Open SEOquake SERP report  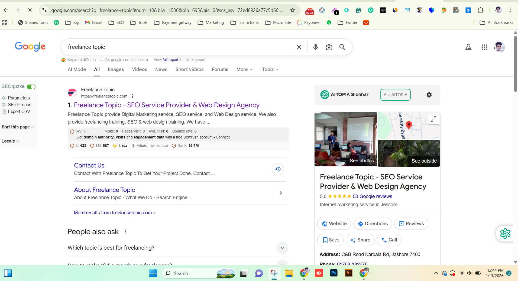tap(20, 105)
